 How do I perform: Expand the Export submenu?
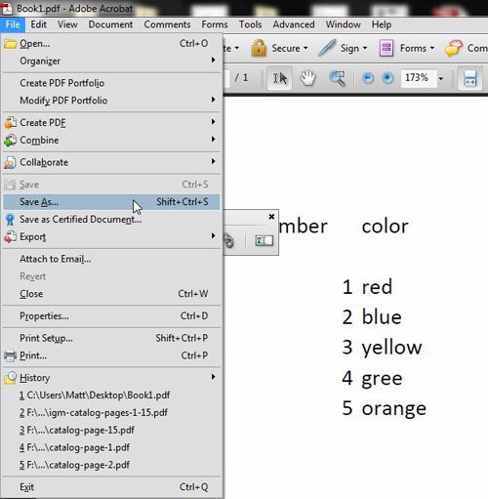[x=111, y=236]
